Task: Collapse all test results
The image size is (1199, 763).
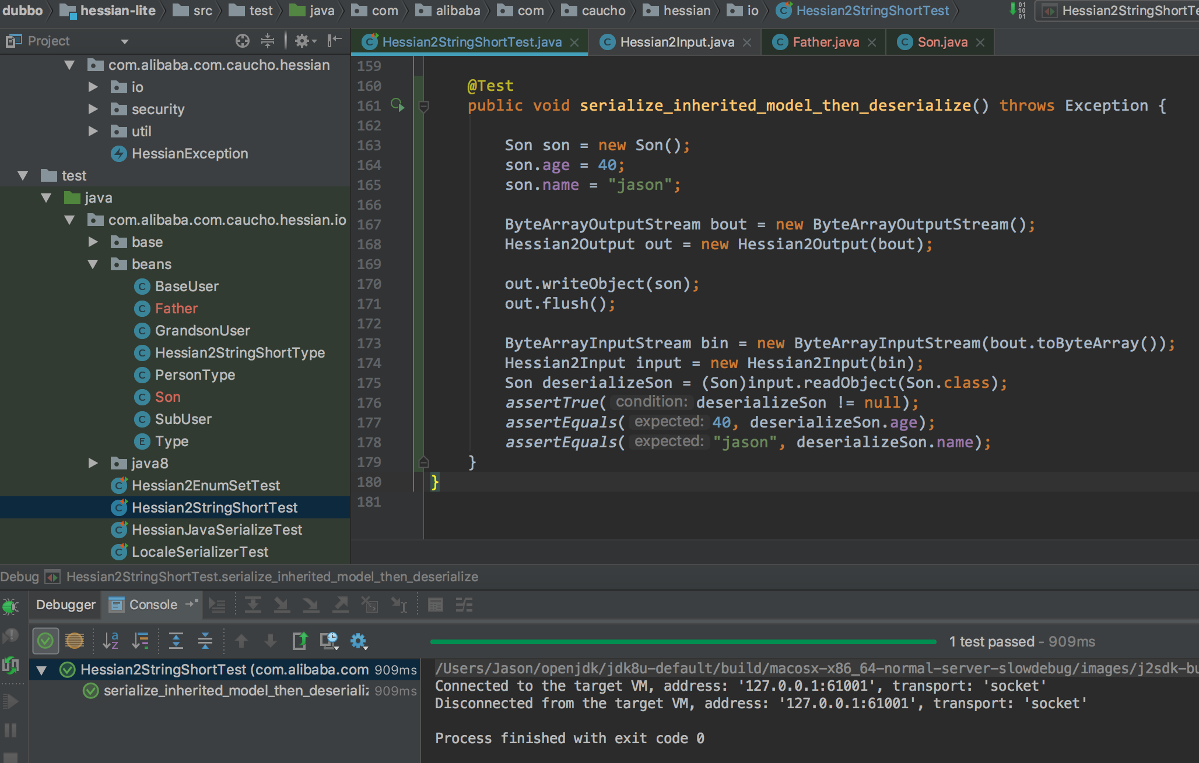Action: [205, 641]
